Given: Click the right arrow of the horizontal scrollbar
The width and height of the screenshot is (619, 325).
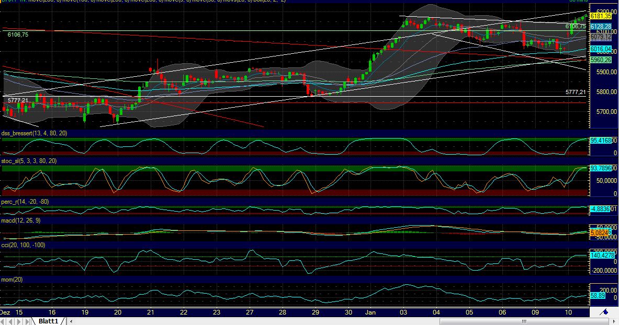Looking at the screenshot, I should pos(614,321).
